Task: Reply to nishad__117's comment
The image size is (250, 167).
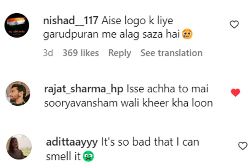Action: point(120,53)
